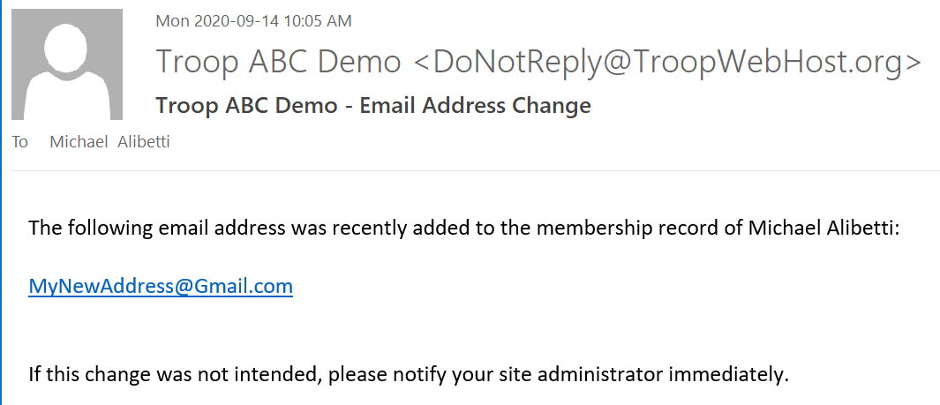
Task: Click the blue vertical bar at left edge
Action: (1, 203)
